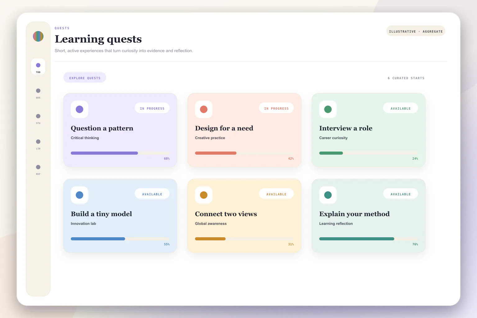The image size is (477, 318).
Task: Open the Interview a role quest title
Action: [x=346, y=128]
